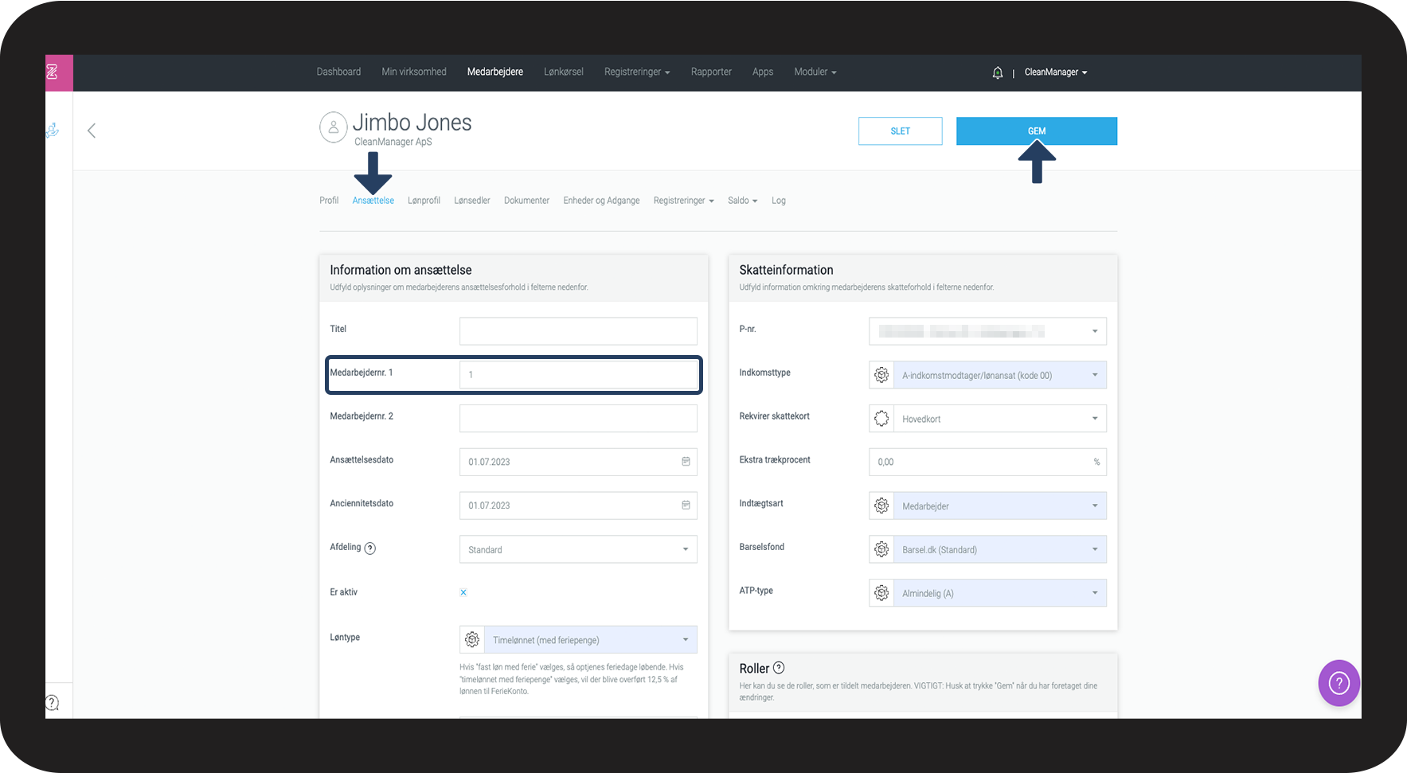Click the back arrow chevron
This screenshot has height=773, width=1407.
pyautogui.click(x=92, y=131)
